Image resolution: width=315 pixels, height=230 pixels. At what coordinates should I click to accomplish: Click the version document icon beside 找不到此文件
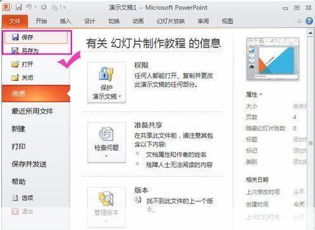point(138,200)
